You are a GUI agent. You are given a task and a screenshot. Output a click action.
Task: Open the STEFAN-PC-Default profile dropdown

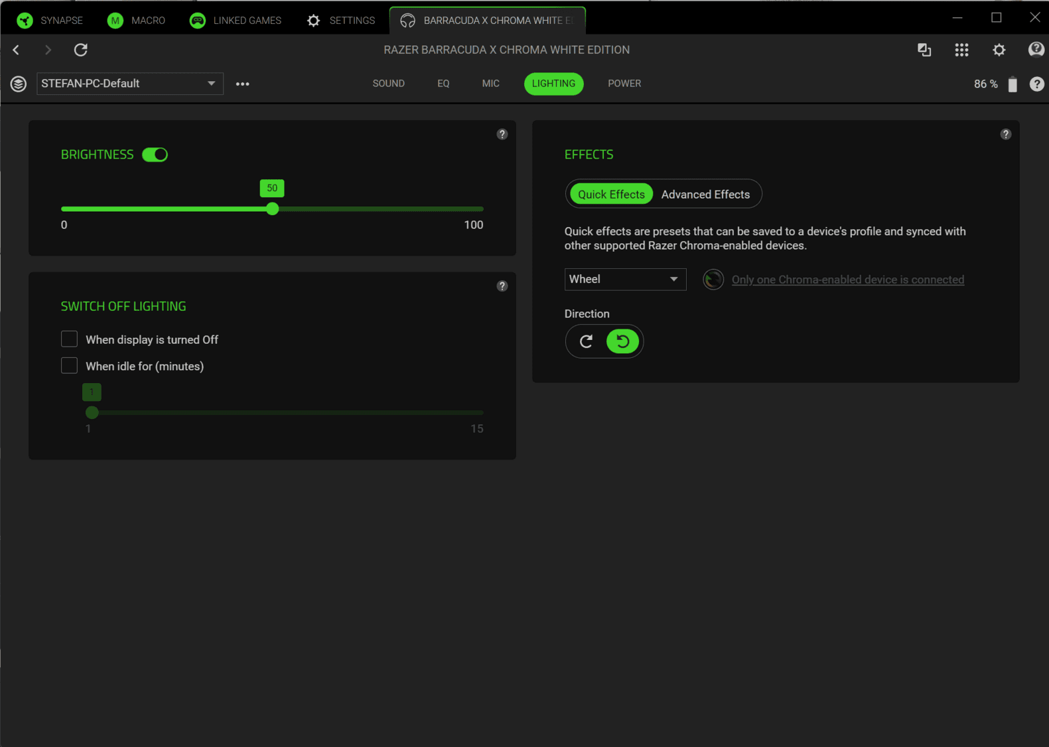tap(130, 84)
